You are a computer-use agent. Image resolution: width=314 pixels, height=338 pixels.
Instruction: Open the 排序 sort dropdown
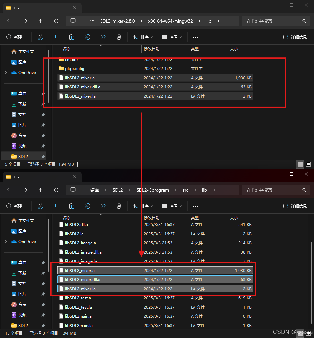pos(142,37)
